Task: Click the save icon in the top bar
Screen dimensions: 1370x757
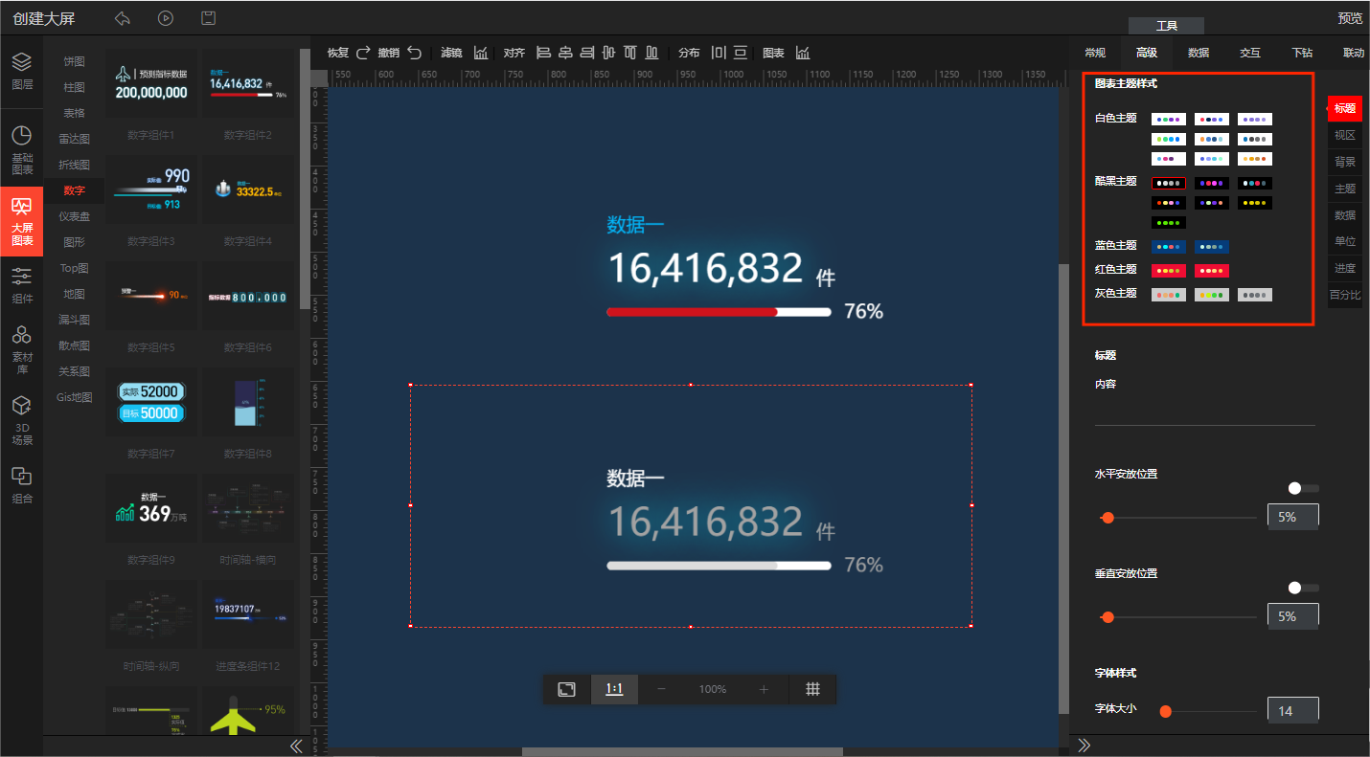Action: click(x=208, y=18)
